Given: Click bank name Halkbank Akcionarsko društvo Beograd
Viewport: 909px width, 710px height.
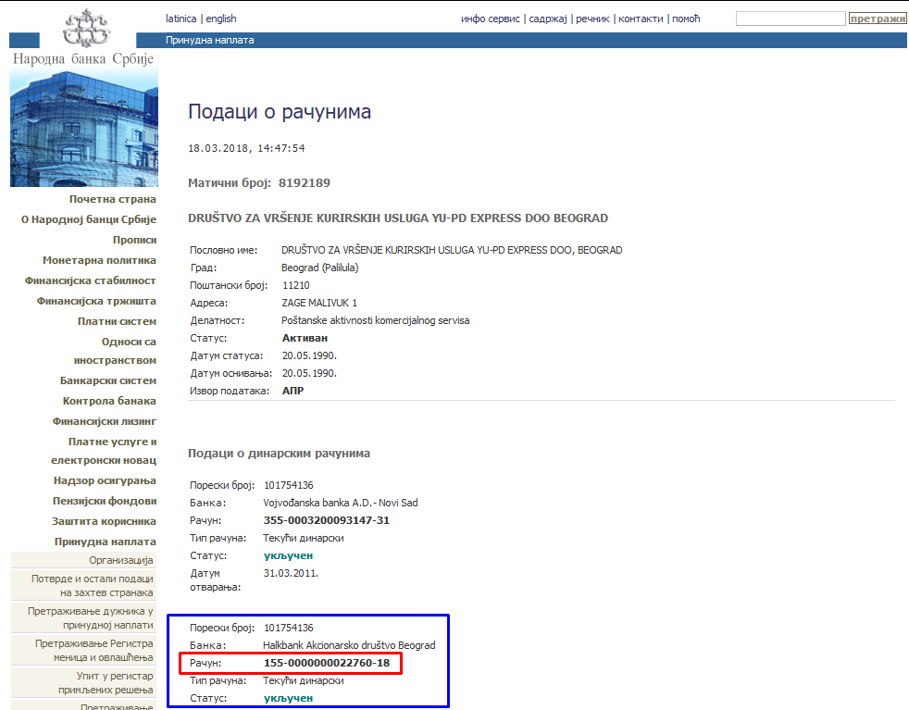Looking at the screenshot, I should pyautogui.click(x=349, y=645).
